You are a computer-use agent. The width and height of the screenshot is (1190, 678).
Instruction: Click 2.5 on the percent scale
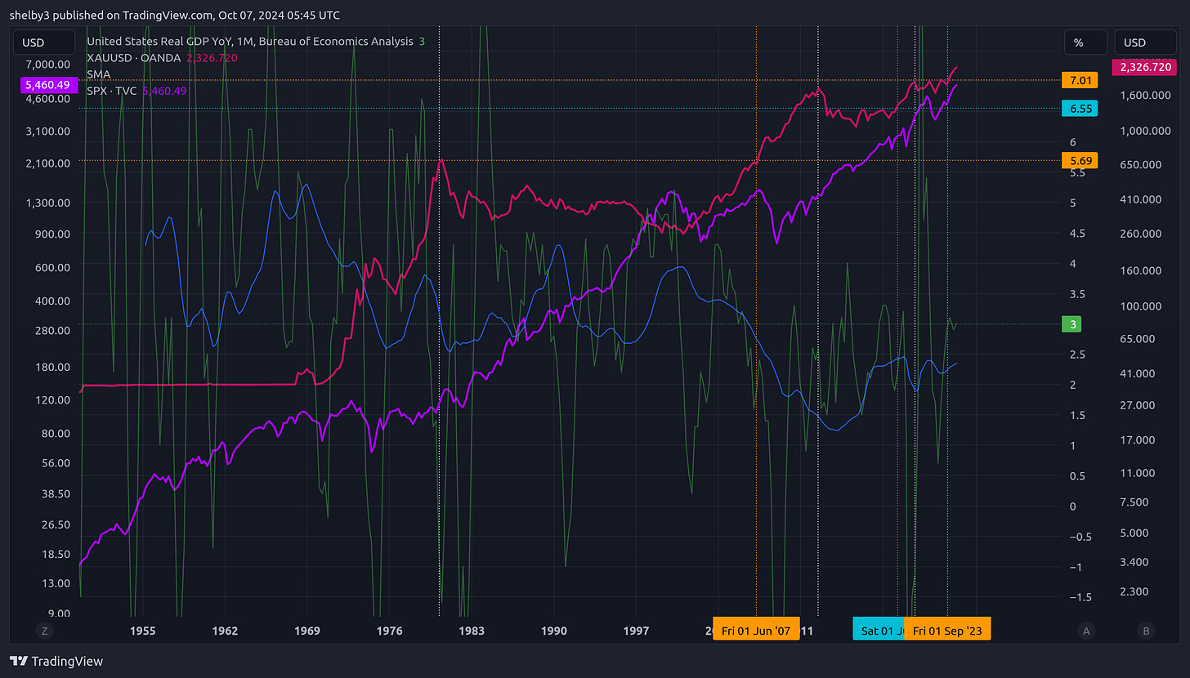pyautogui.click(x=1077, y=355)
